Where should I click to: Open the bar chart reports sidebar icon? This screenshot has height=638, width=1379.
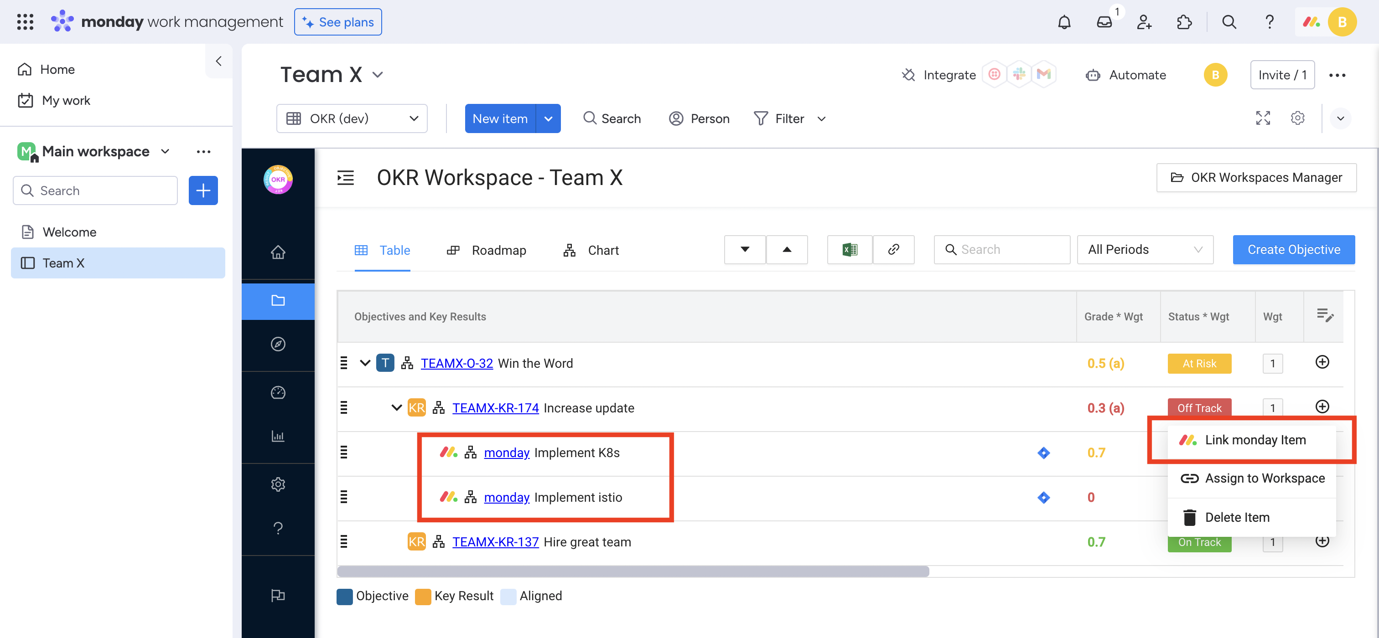point(278,437)
